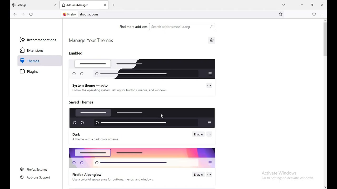This screenshot has width=337, height=189.
Task: Close the Settings tab
Action: coord(55,5)
